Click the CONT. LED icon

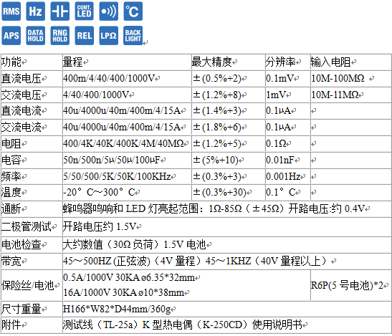click(x=85, y=11)
